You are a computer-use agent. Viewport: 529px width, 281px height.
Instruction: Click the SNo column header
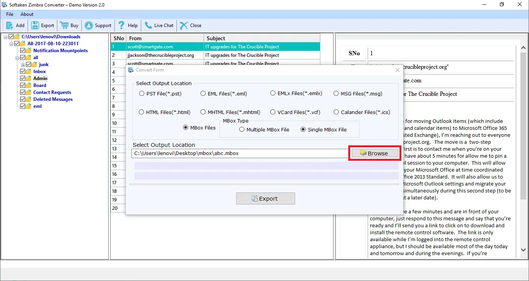point(119,38)
